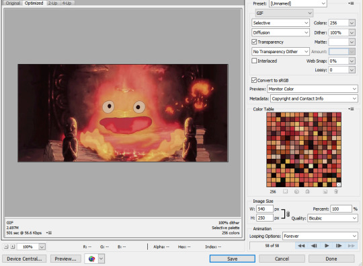Click the browser preview globe icon

point(91,259)
